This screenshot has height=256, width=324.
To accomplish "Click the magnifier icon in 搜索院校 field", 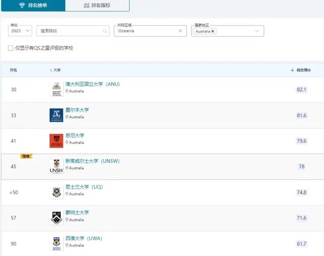I will point(105,31).
